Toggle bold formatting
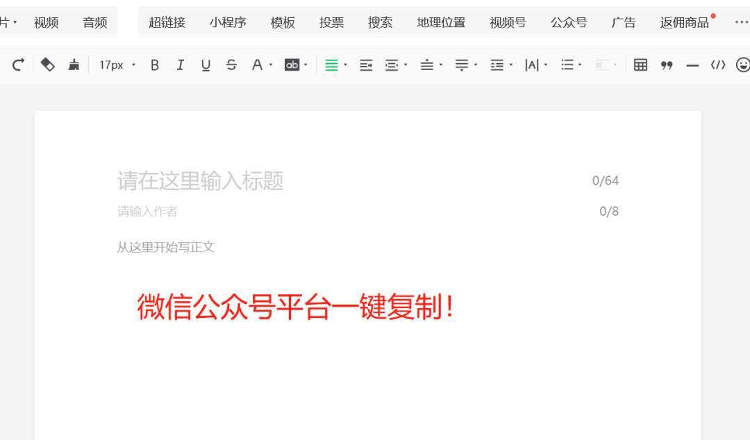The height and width of the screenshot is (440, 750). click(155, 65)
